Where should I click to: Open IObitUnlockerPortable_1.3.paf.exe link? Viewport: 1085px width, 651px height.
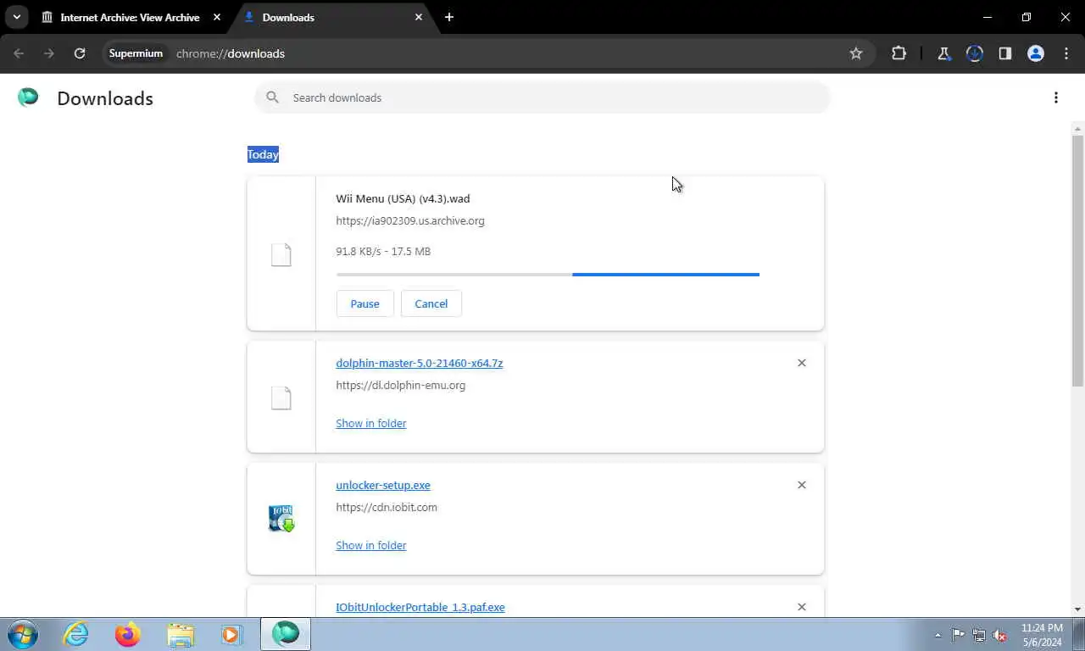(x=420, y=607)
